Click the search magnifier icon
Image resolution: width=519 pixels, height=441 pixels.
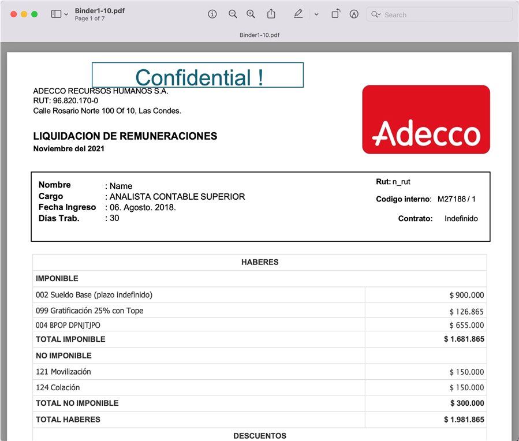(376, 15)
